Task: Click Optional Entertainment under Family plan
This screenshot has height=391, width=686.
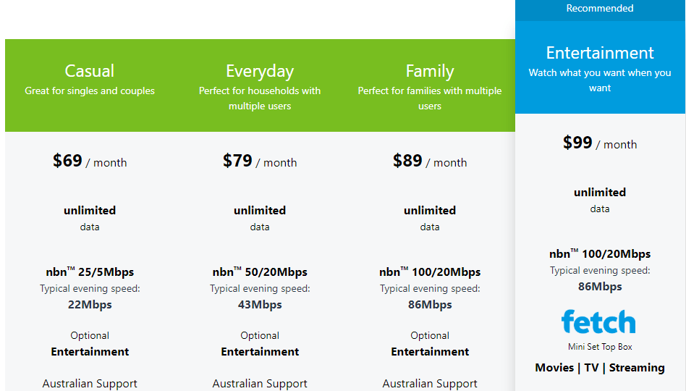Action: (x=430, y=345)
